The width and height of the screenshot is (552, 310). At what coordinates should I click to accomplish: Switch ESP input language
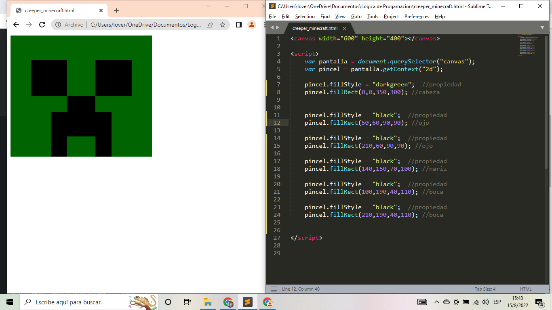tap(497, 302)
